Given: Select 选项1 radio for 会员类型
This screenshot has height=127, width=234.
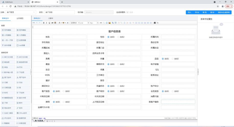Looking at the screenshot, I should 163,91.
